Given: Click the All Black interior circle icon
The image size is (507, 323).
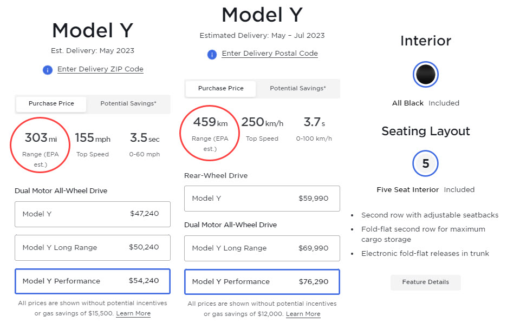Looking at the screenshot, I should [425, 75].
